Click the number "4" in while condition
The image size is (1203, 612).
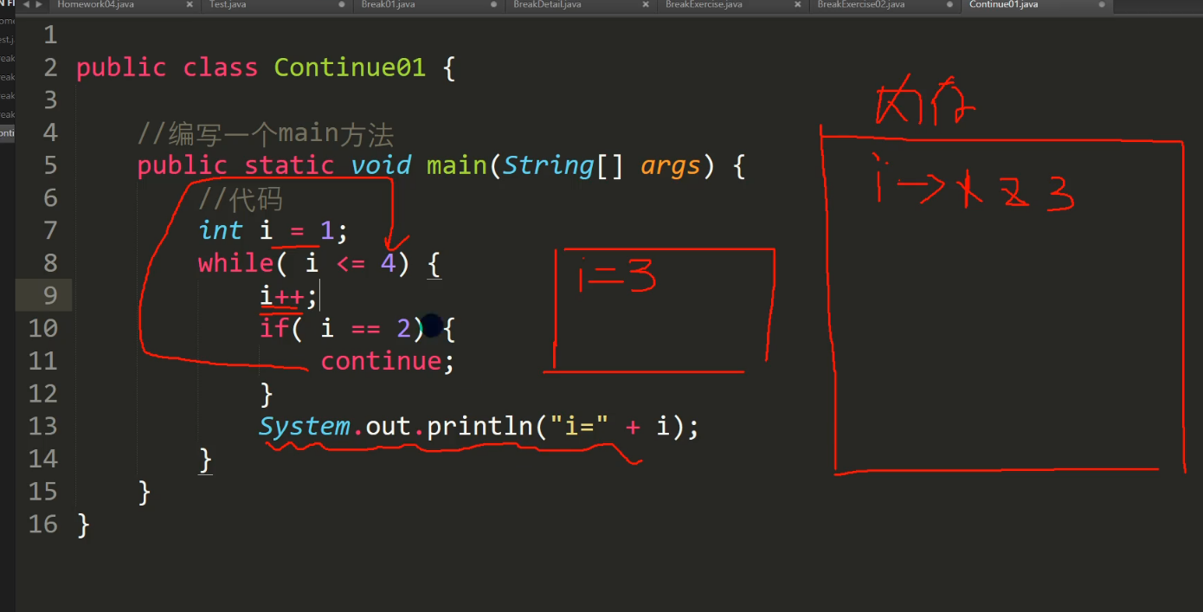coord(388,263)
